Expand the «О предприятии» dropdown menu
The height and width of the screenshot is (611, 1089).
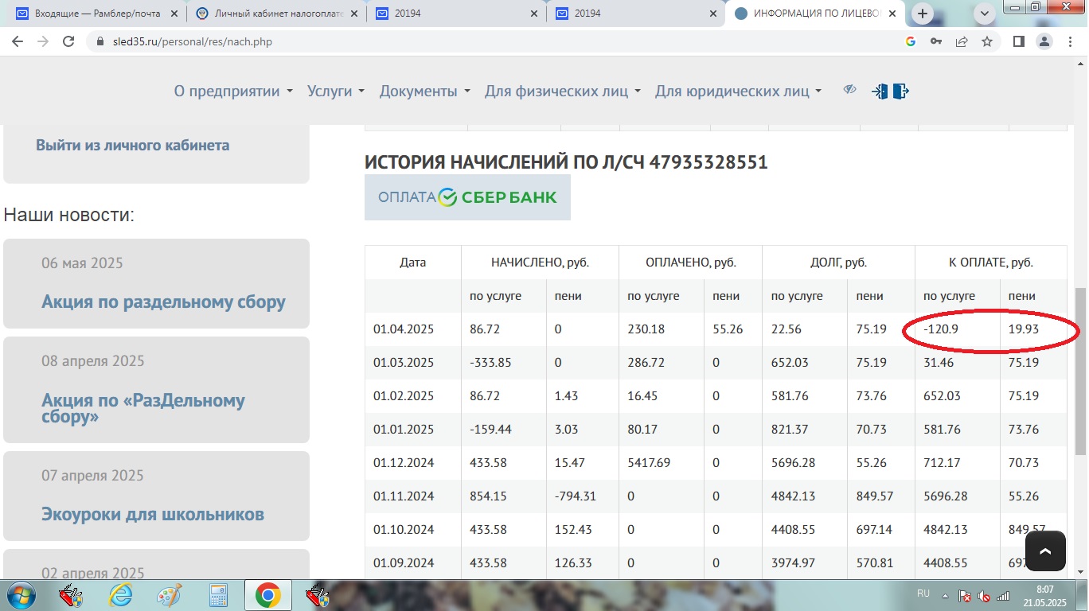pyautogui.click(x=233, y=91)
